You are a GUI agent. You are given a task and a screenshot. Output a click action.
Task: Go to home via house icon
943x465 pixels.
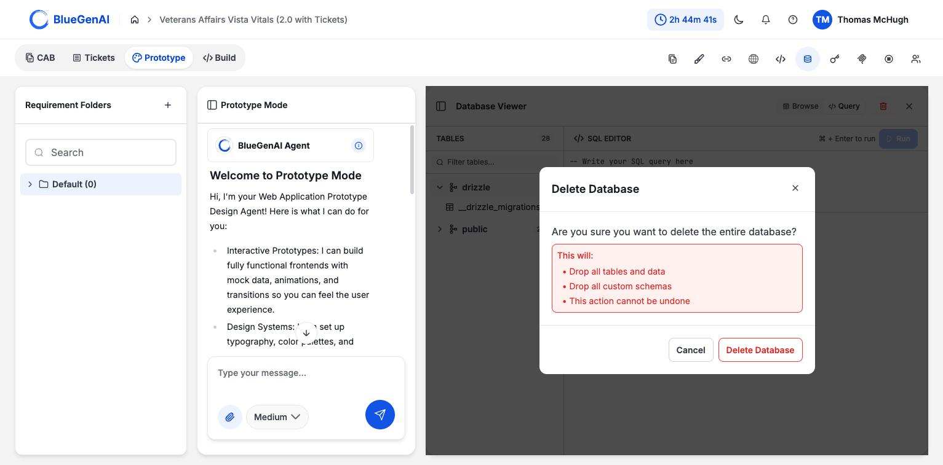(x=135, y=20)
